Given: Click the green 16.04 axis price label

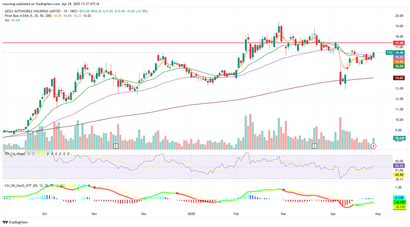Looking at the screenshot, I should 399,66.
